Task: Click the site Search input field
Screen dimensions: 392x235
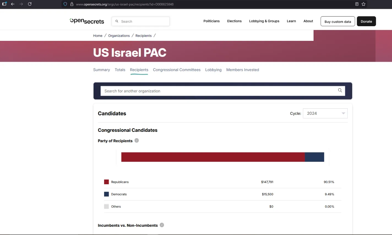Action: [x=141, y=21]
